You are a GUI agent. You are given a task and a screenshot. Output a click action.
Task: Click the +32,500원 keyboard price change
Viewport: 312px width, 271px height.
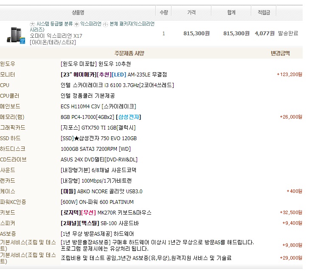(x=291, y=212)
